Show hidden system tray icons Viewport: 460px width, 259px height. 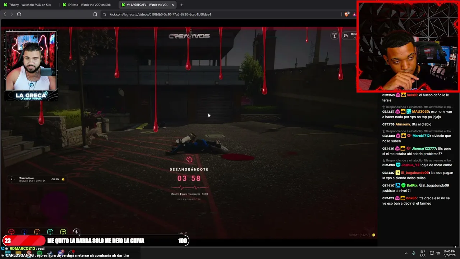click(x=406, y=253)
